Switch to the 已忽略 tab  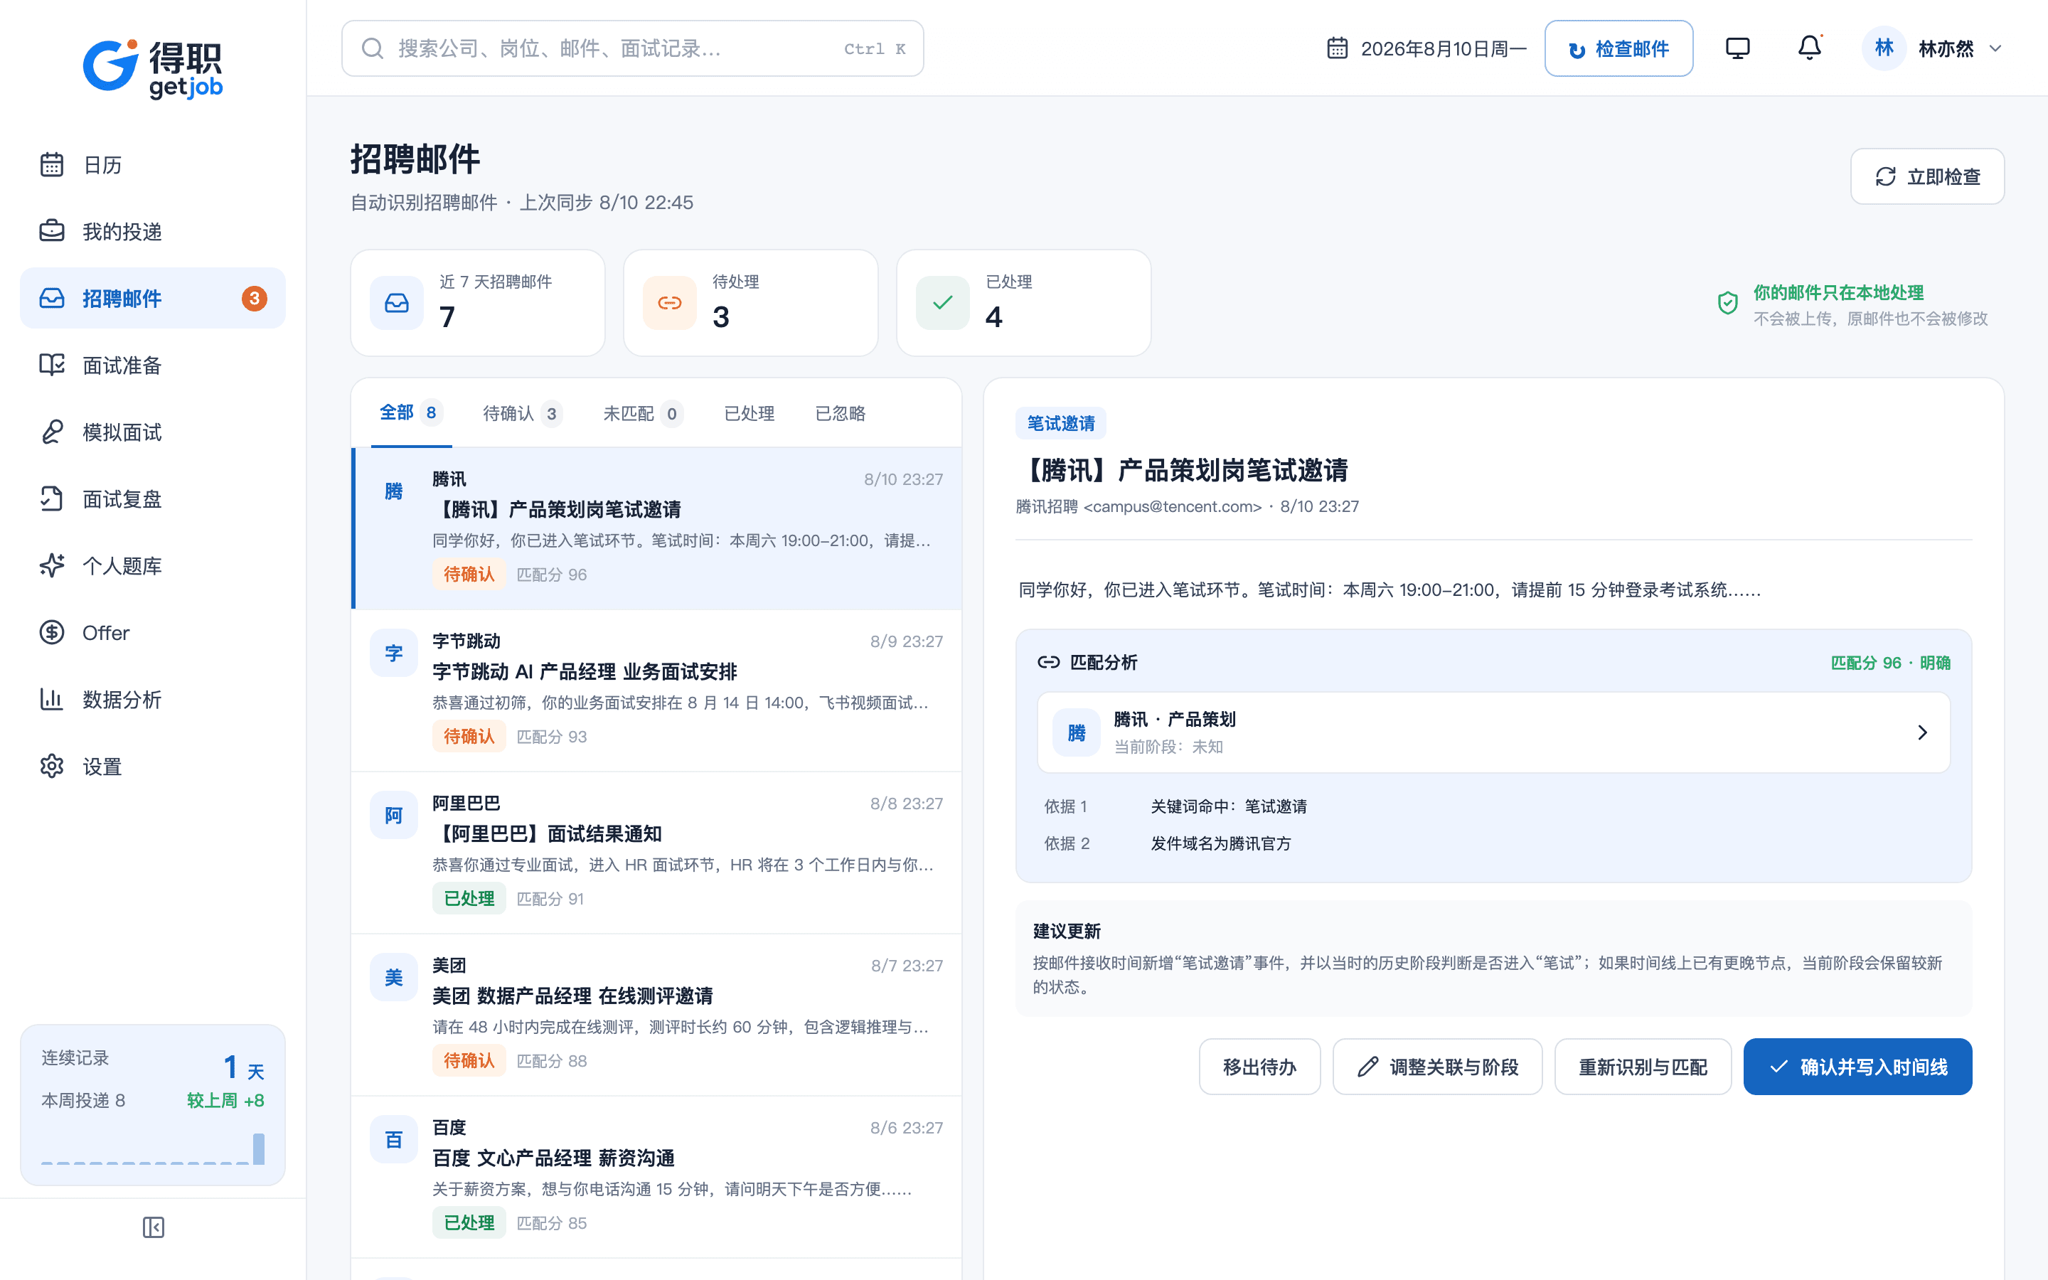840,413
